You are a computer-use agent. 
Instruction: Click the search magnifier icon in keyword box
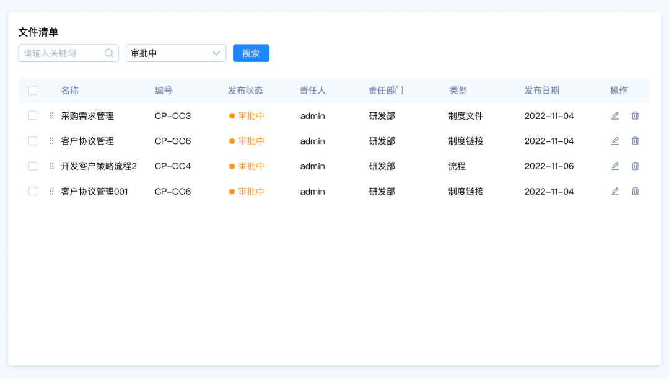tap(109, 53)
